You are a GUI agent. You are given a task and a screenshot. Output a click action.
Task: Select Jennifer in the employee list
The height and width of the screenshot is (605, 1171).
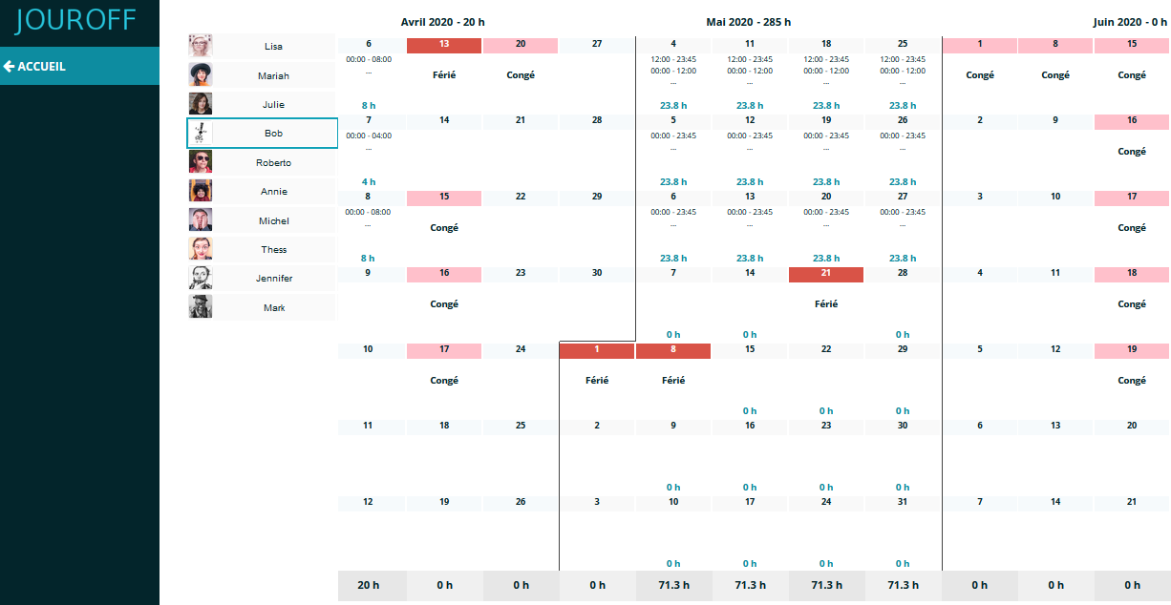[273, 279]
